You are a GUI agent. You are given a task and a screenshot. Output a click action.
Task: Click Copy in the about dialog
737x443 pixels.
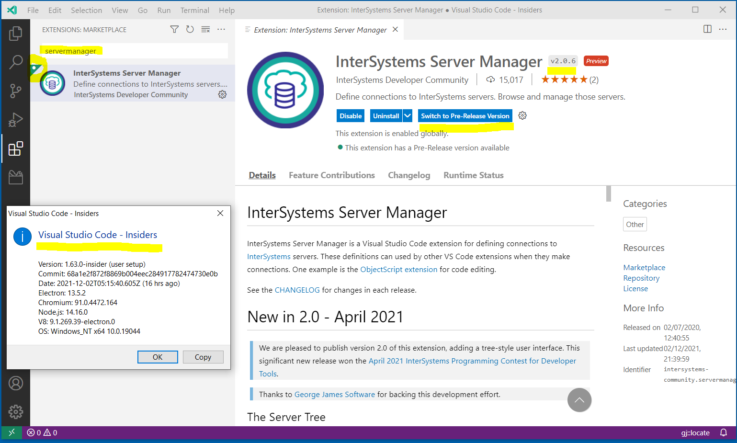(203, 357)
